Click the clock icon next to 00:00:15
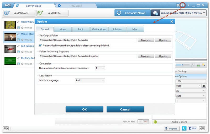210x134 pixels. (22, 28)
